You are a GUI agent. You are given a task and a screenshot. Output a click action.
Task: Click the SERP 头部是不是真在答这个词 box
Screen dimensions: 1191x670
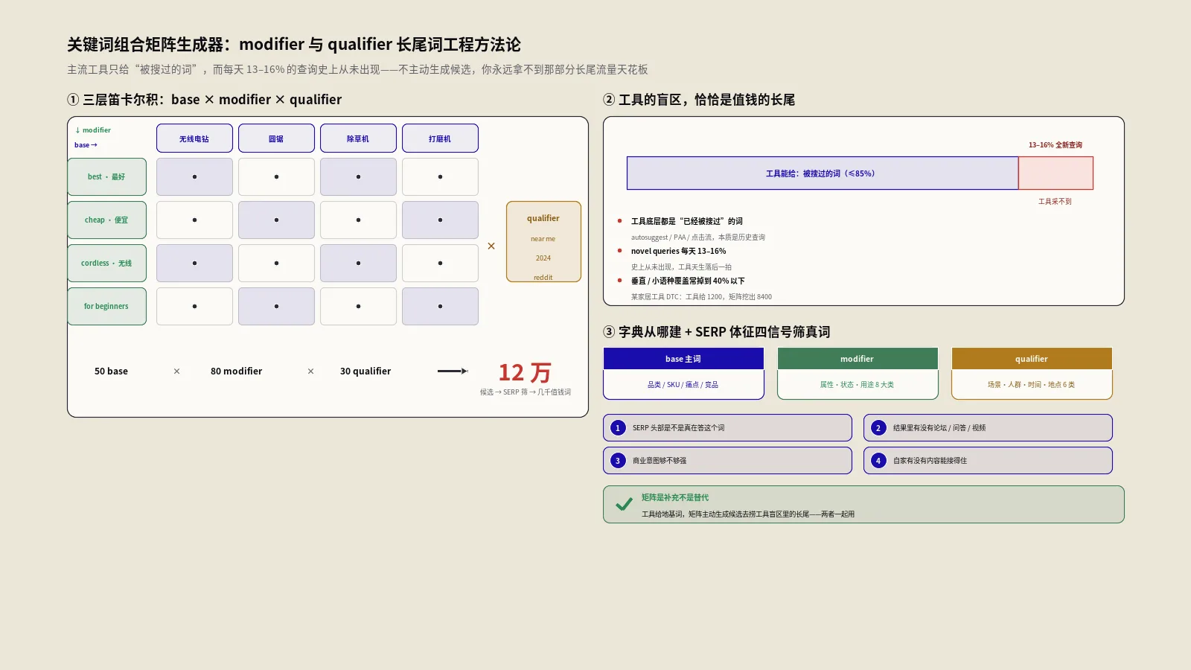727,428
